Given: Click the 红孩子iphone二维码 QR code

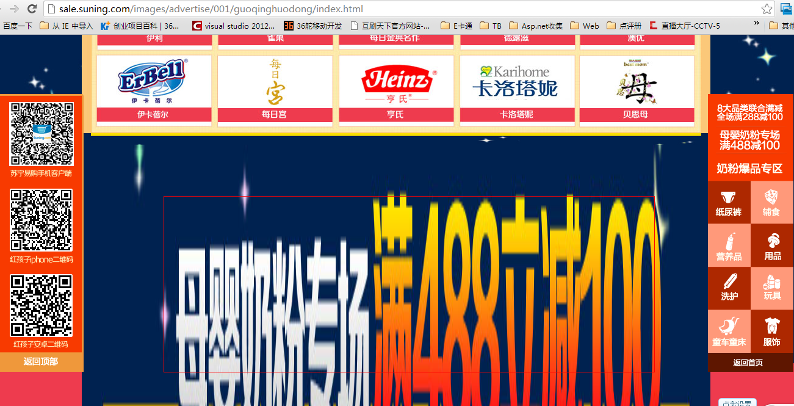Looking at the screenshot, I should click(x=42, y=220).
